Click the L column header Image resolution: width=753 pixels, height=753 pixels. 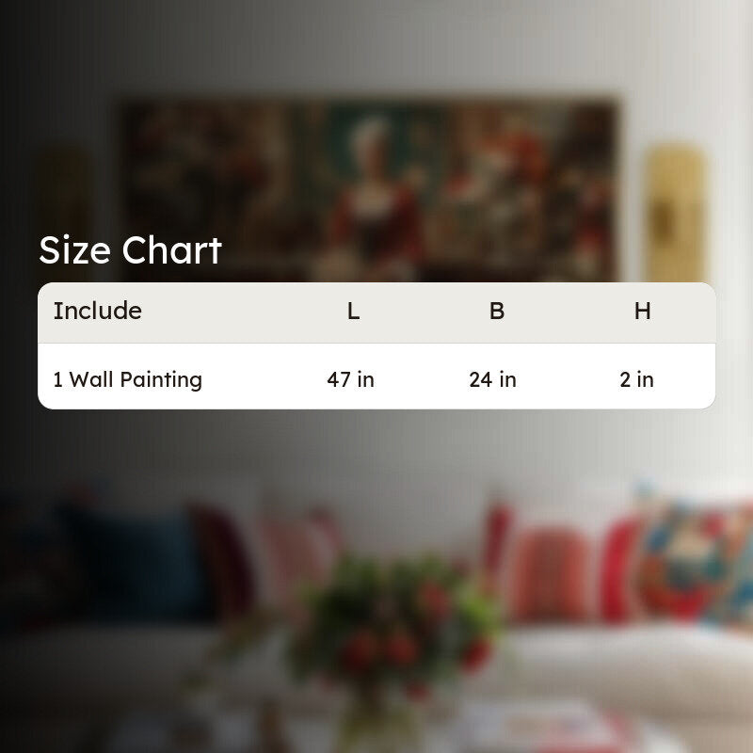pyautogui.click(x=354, y=312)
